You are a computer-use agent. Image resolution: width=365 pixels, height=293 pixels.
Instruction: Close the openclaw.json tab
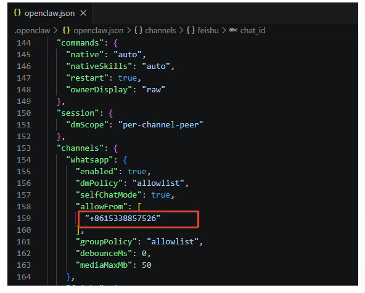83,14
